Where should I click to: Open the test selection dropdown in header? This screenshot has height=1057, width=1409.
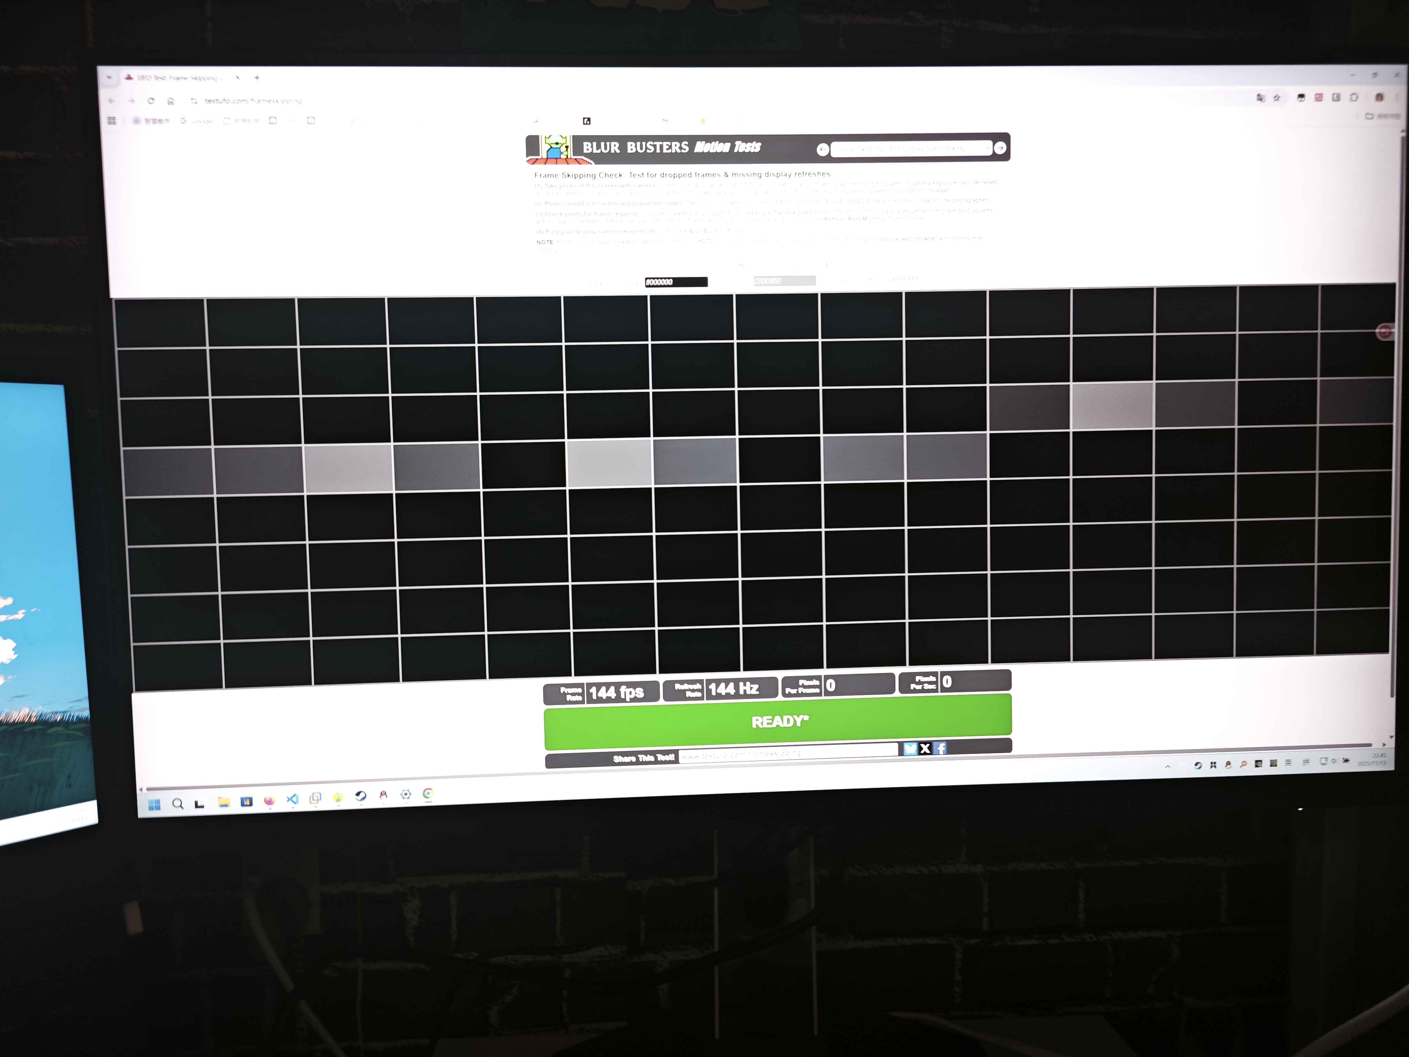point(911,148)
